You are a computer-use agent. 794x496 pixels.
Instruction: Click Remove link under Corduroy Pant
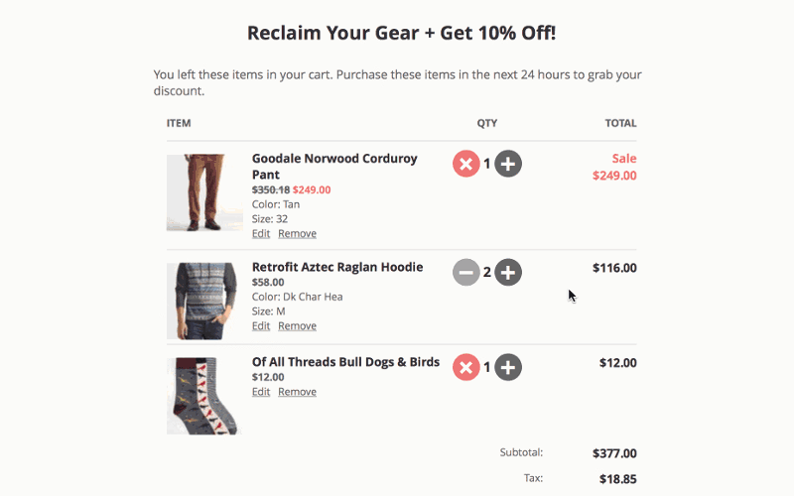pos(297,233)
